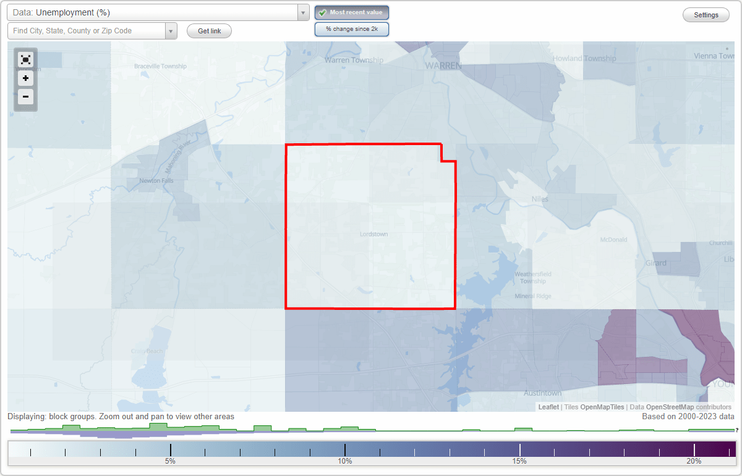
Task: Open the Leaflet attribution link
Action: click(548, 407)
